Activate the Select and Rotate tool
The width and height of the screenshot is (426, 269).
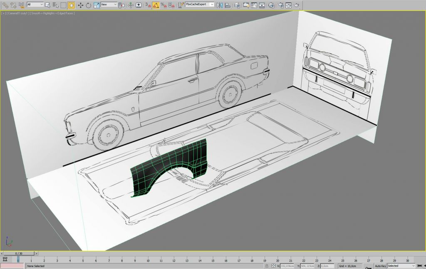[x=88, y=5]
